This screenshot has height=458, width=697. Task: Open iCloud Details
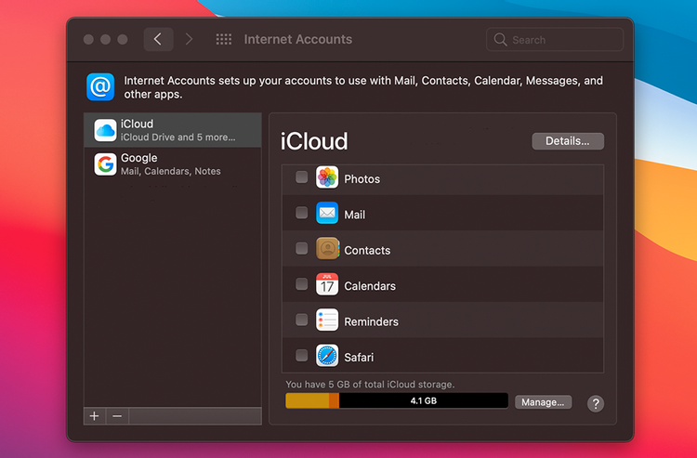(x=567, y=141)
